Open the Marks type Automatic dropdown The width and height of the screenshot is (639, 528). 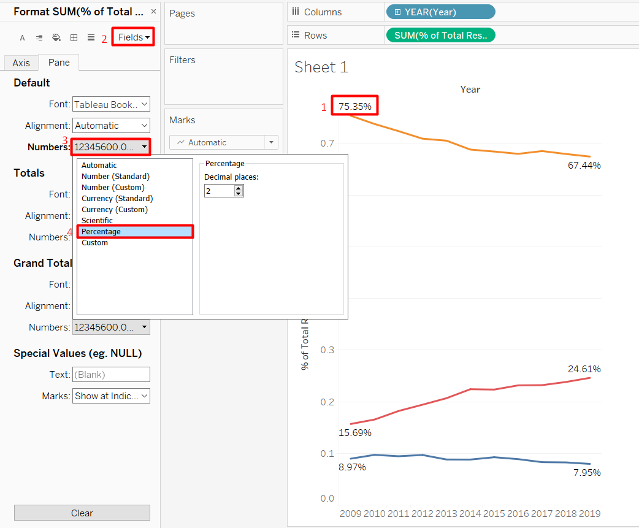click(224, 142)
